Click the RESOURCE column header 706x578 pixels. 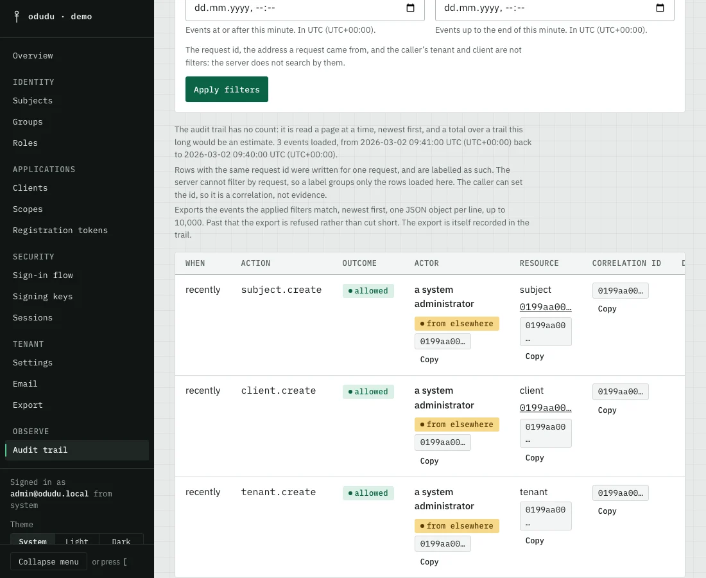[x=539, y=263]
